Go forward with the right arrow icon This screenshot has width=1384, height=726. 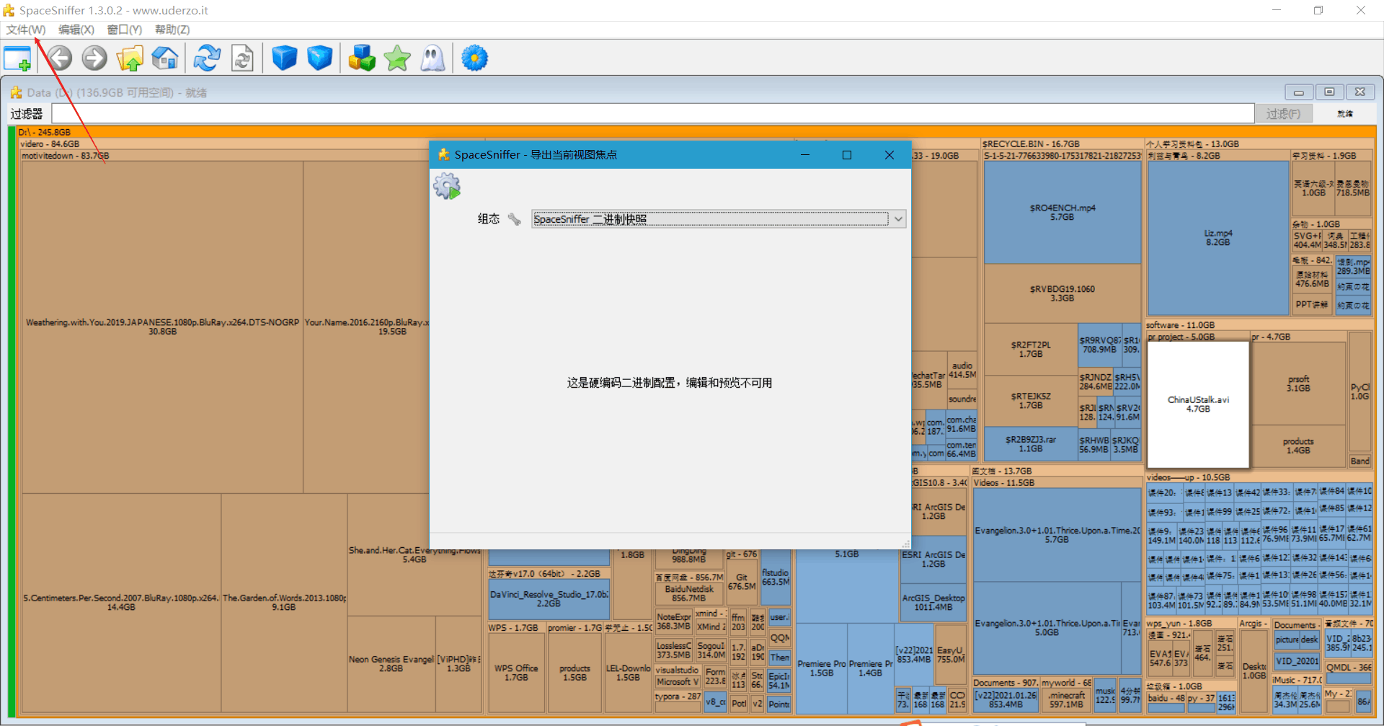[94, 58]
